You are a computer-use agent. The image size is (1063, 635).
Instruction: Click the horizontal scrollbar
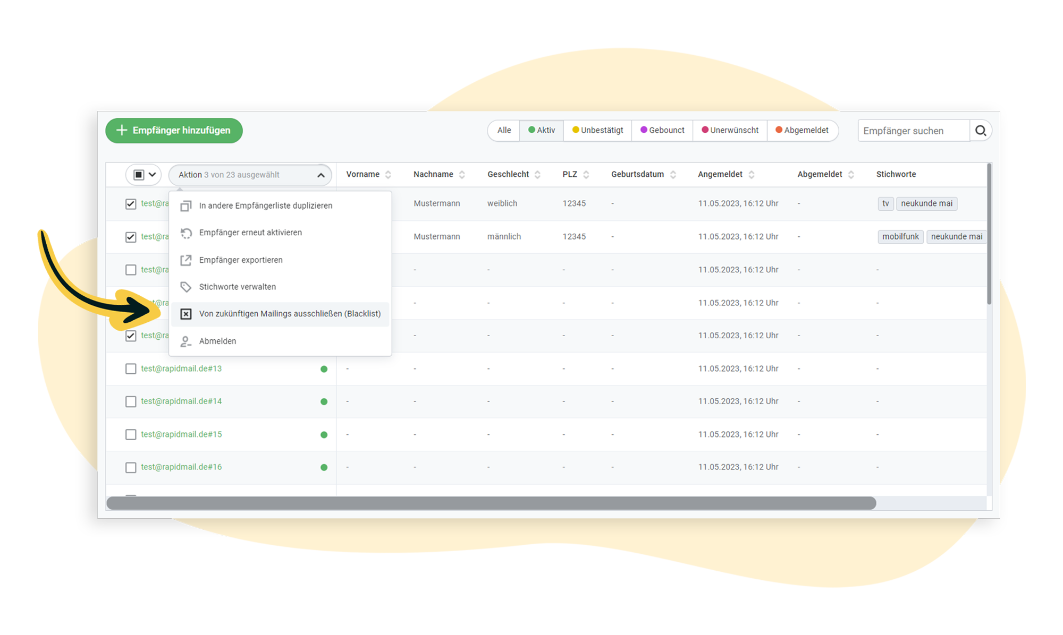pos(491,503)
